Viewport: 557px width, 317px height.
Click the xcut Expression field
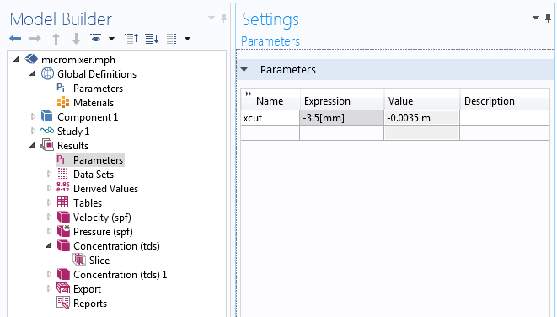(x=342, y=118)
